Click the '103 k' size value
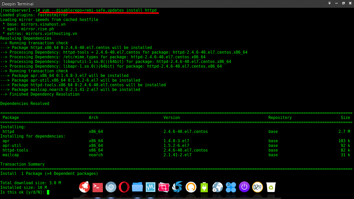Image resolution: width=354 pixels, height=199 pixels. click(x=344, y=141)
